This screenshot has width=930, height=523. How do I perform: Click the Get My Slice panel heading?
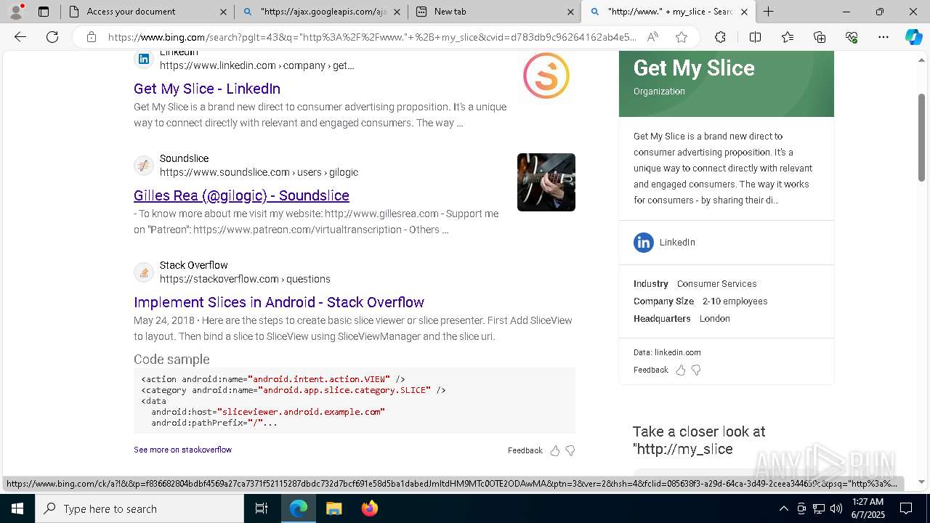[694, 68]
